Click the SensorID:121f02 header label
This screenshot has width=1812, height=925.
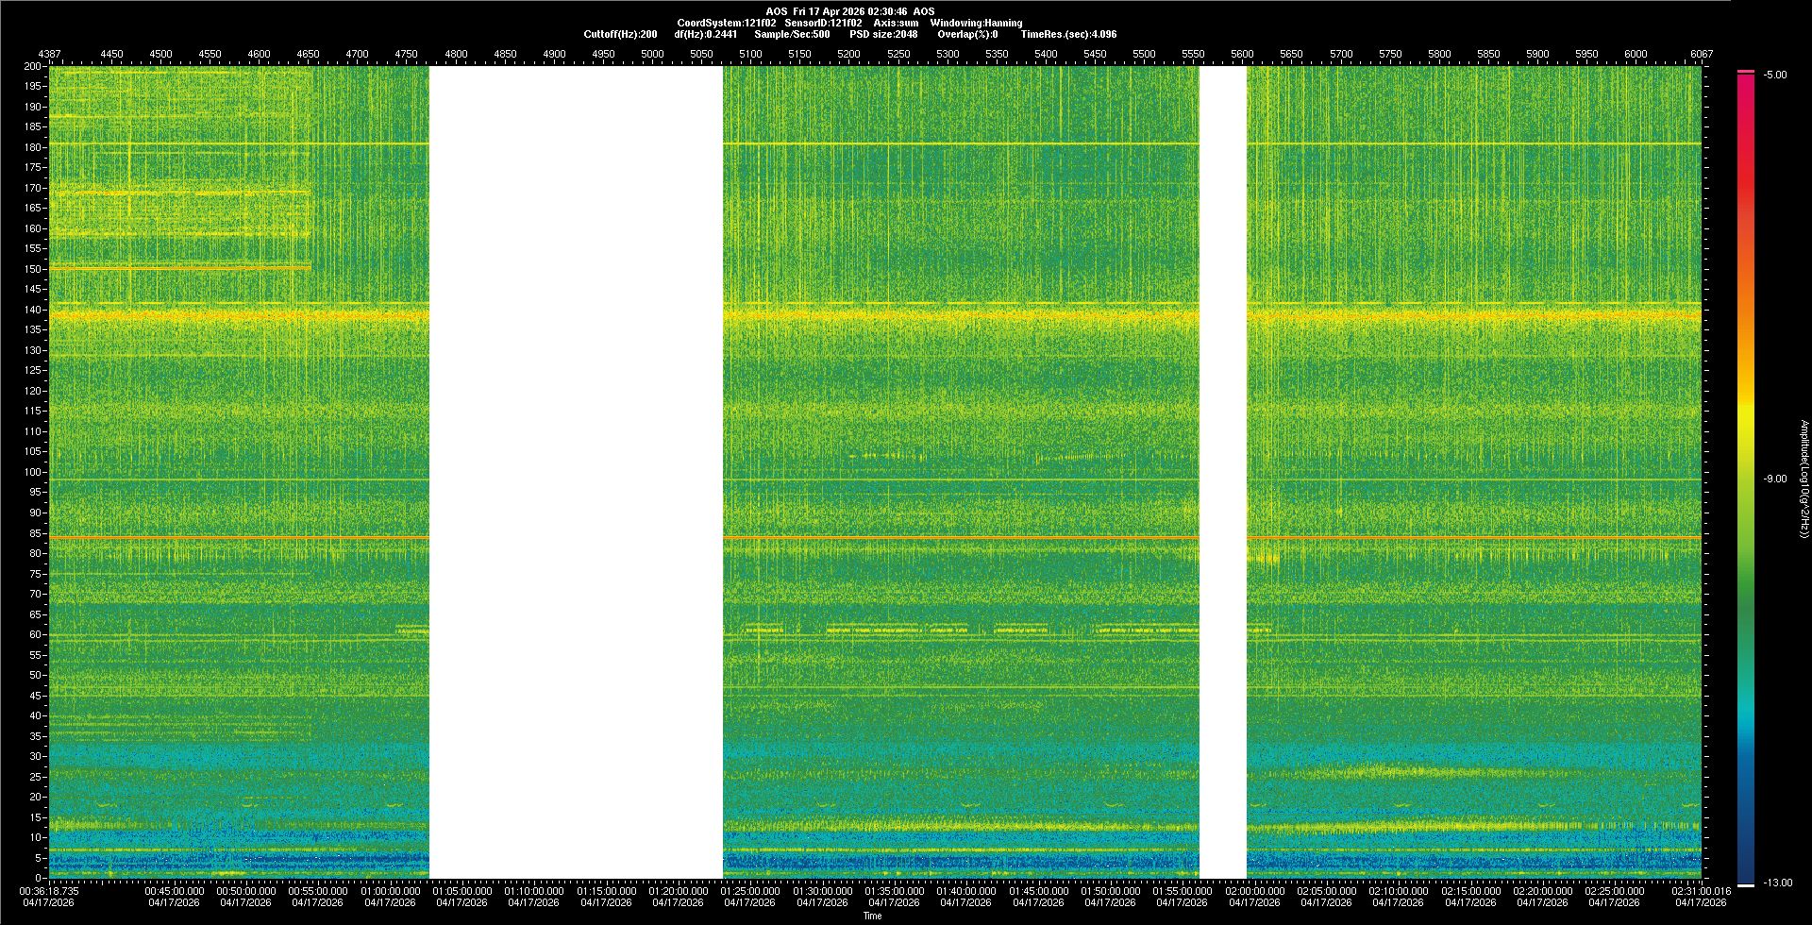point(823,23)
